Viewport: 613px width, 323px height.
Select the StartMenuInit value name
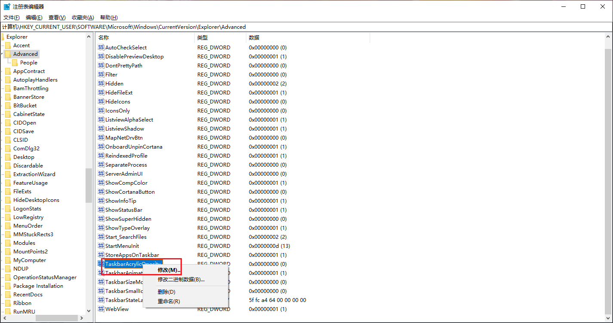[122, 246]
